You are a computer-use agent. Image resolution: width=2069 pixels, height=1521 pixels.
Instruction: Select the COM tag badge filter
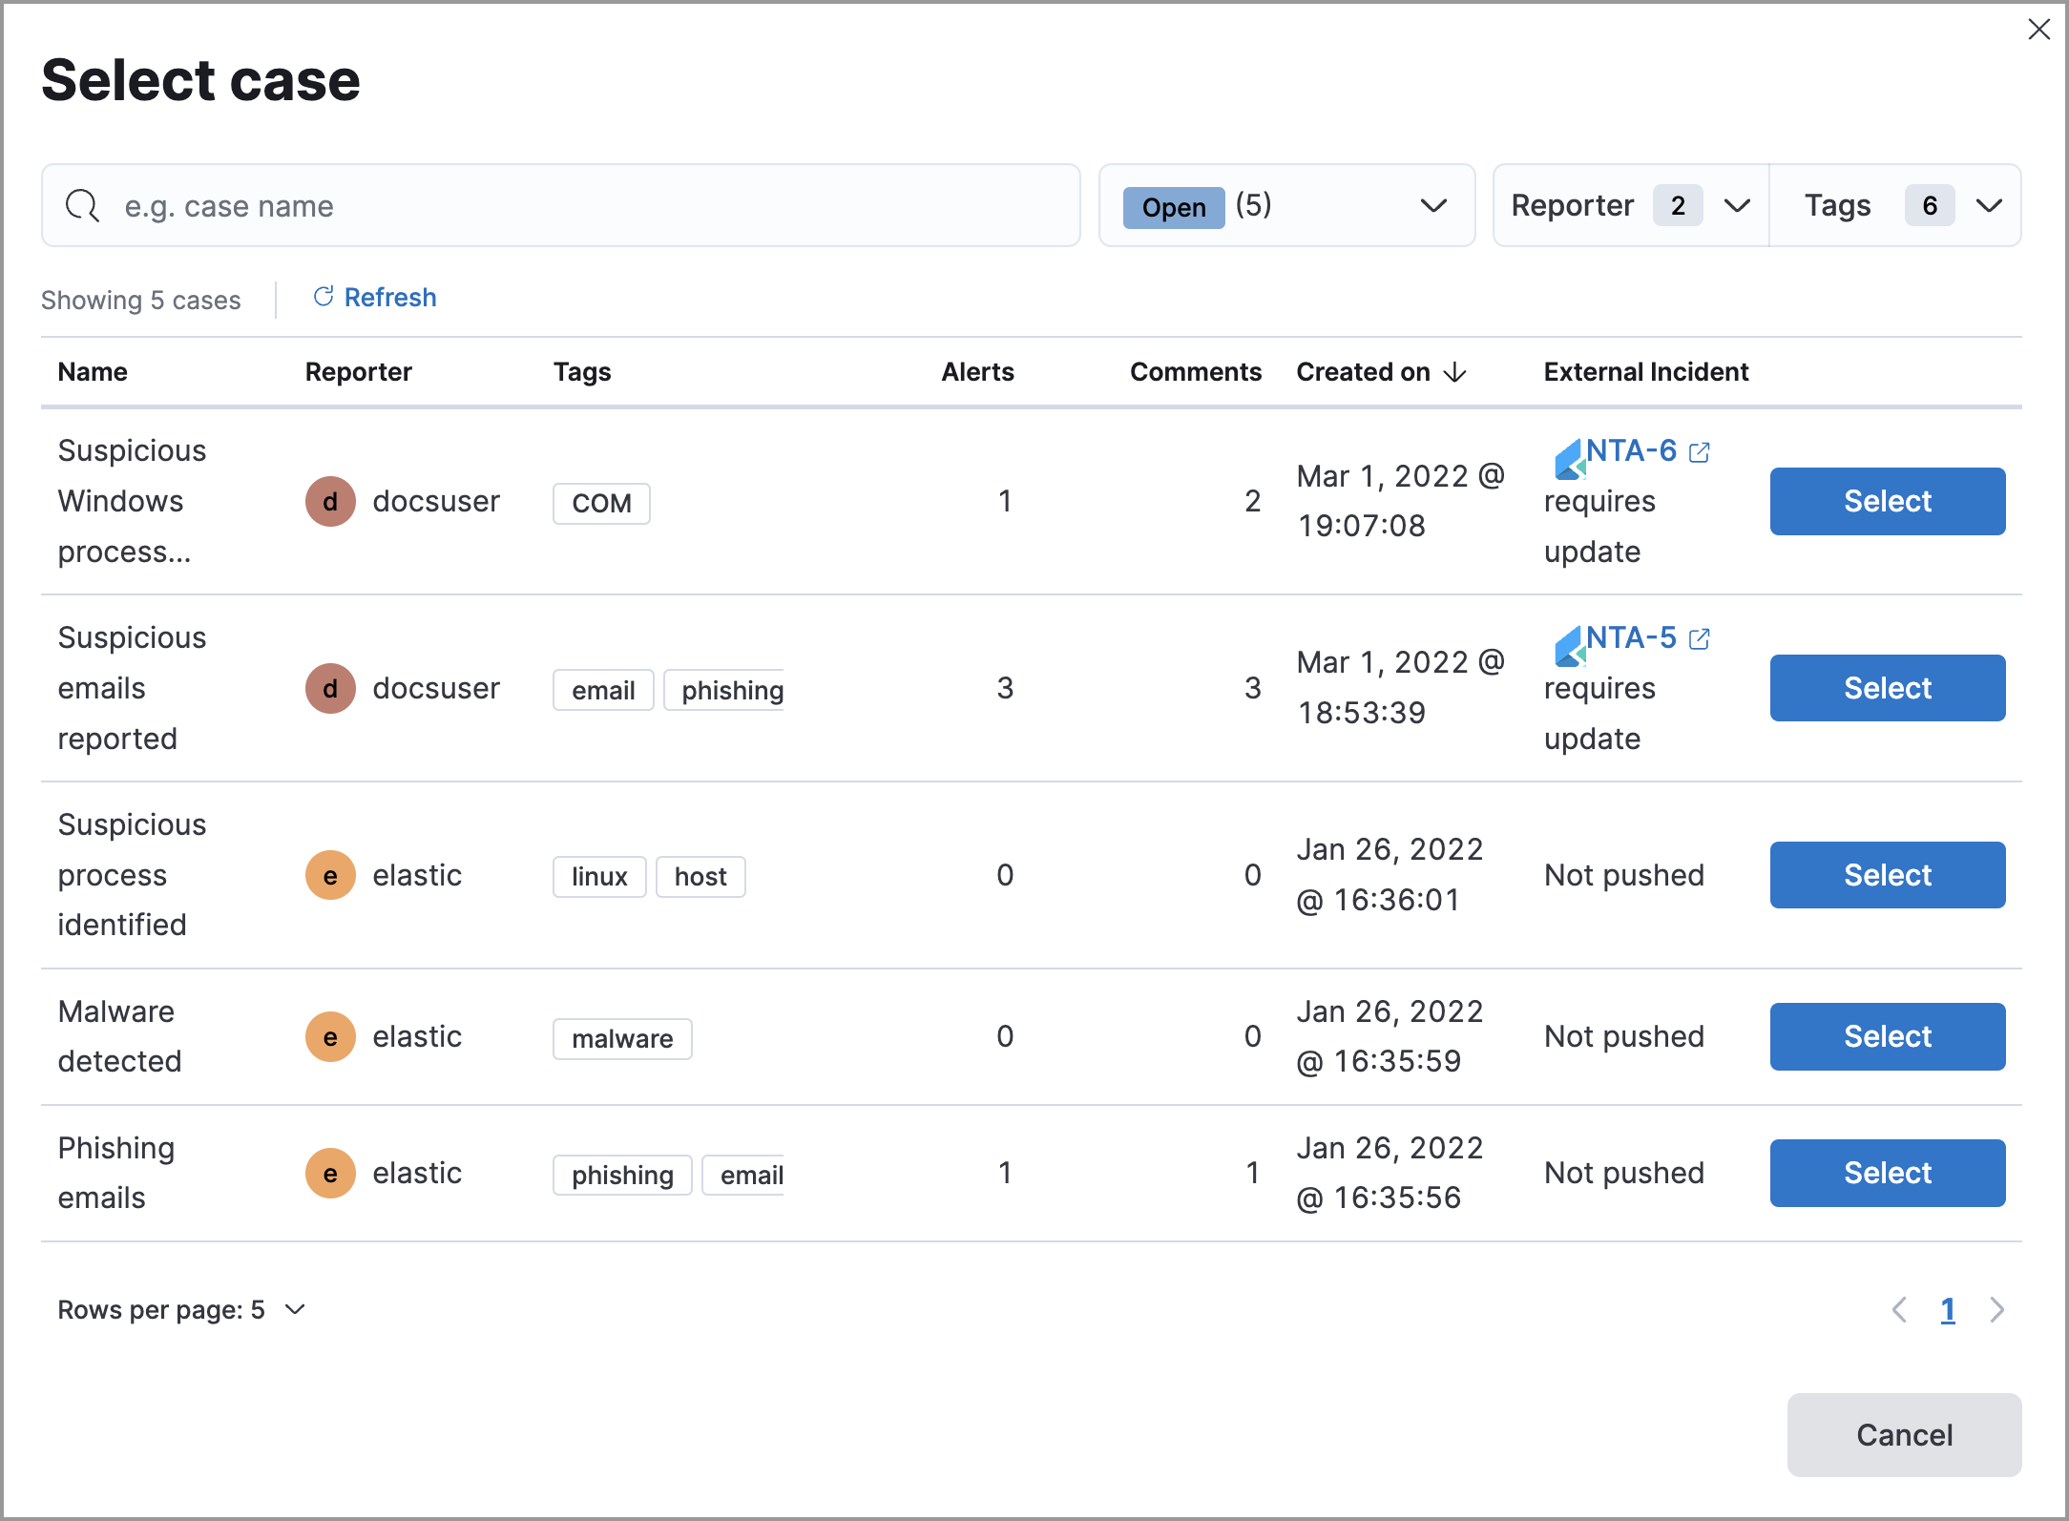[x=601, y=502]
